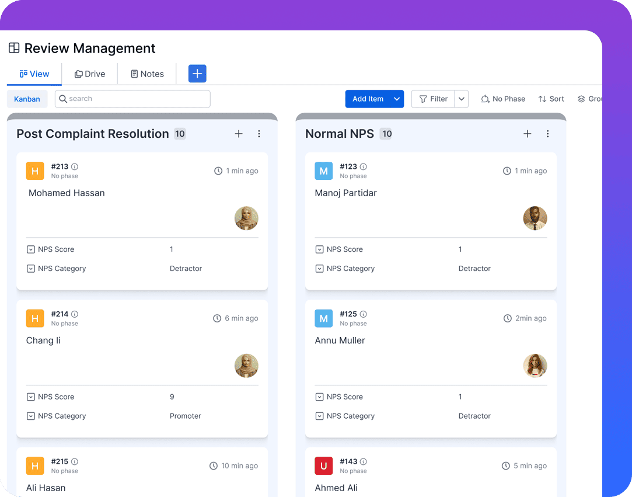This screenshot has height=497, width=632.
Task: Click the Post Complaint Resolution column title
Action: (93, 134)
